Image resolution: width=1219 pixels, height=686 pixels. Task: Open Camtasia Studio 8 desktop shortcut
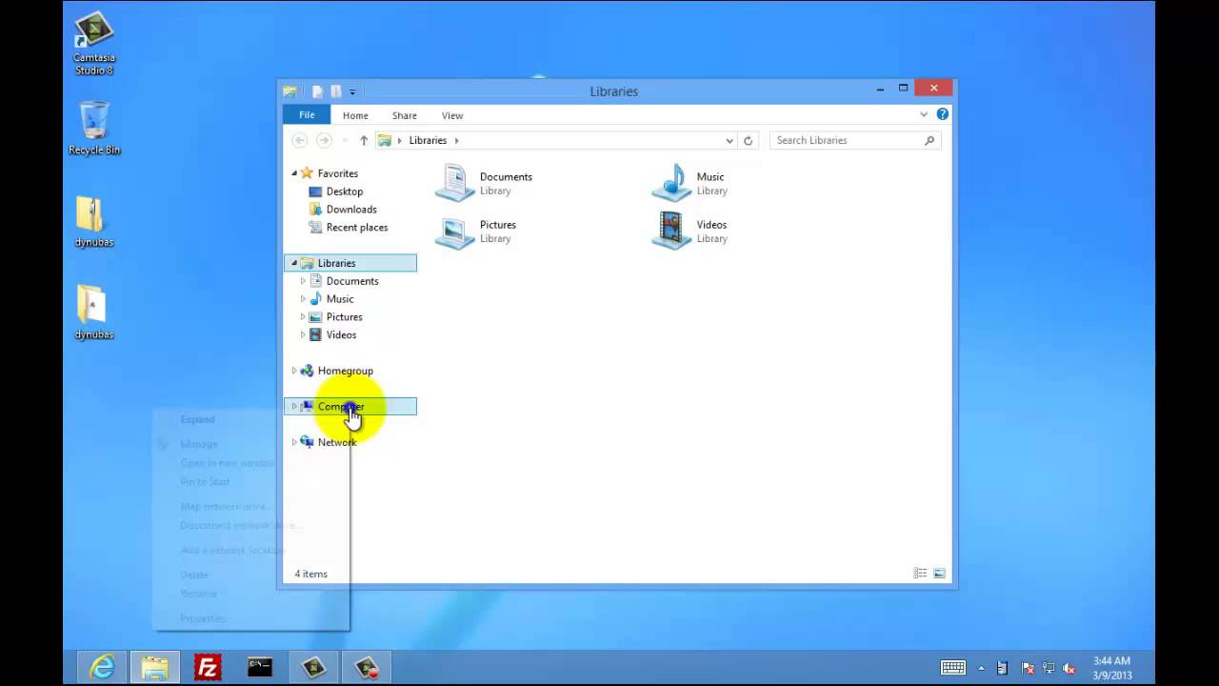[94, 44]
